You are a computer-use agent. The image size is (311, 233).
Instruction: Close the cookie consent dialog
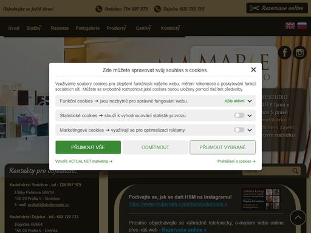pyautogui.click(x=253, y=70)
